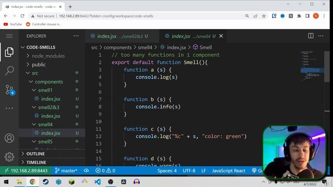Open Explorer views and more actions menu

(x=76, y=36)
